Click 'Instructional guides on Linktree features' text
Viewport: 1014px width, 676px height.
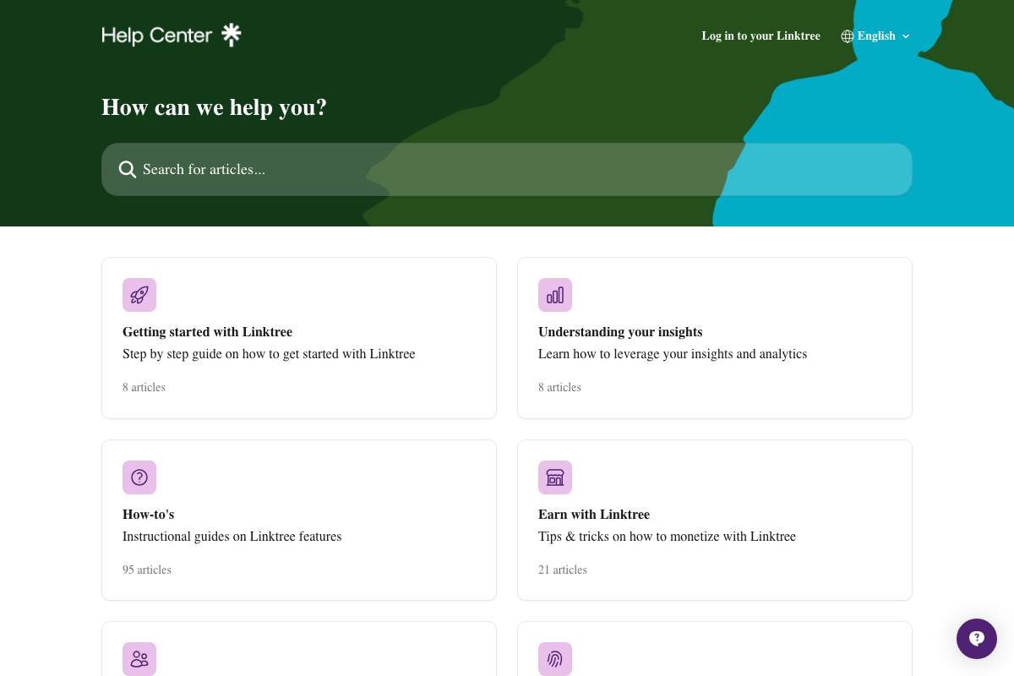click(x=232, y=537)
